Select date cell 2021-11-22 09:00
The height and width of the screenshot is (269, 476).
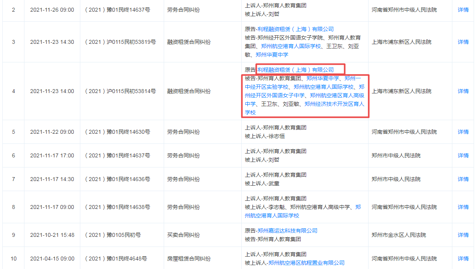(x=52, y=132)
